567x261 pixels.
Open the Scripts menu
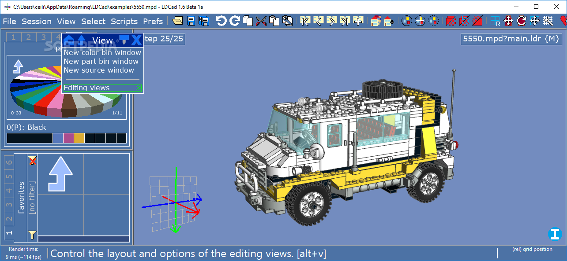(x=124, y=21)
